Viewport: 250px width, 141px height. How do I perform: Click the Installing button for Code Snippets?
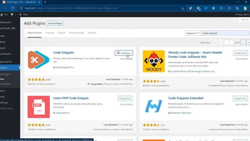pyautogui.click(x=124, y=53)
